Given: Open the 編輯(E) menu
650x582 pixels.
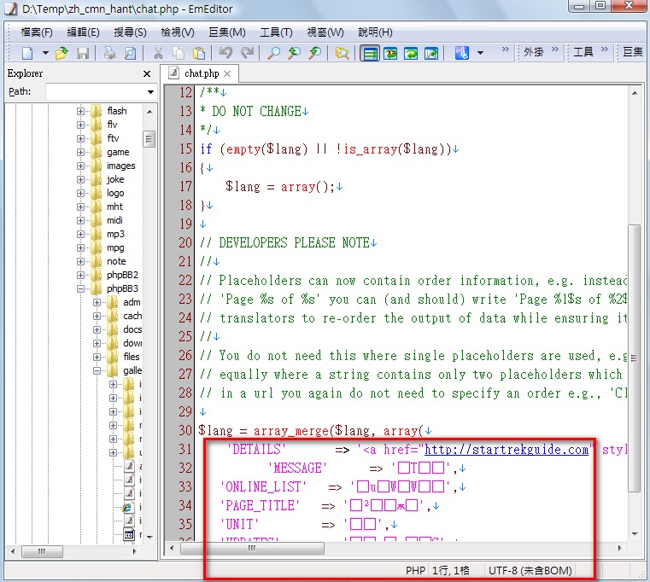Looking at the screenshot, I should (x=83, y=32).
